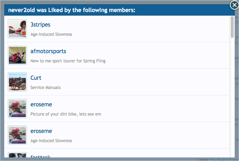Click the partially visible fasttrak avatar
This screenshot has height=161, width=239.
coord(17,155)
